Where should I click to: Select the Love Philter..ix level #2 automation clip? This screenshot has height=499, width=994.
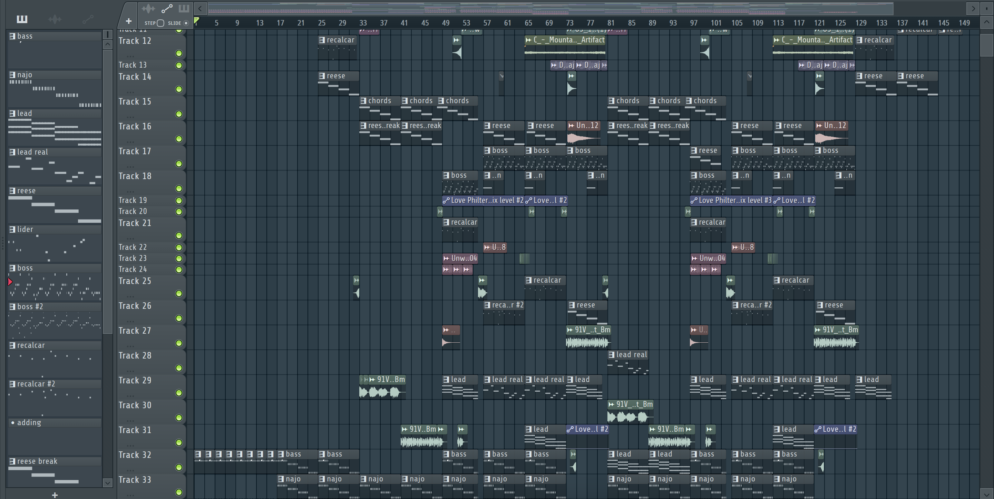[x=483, y=200]
